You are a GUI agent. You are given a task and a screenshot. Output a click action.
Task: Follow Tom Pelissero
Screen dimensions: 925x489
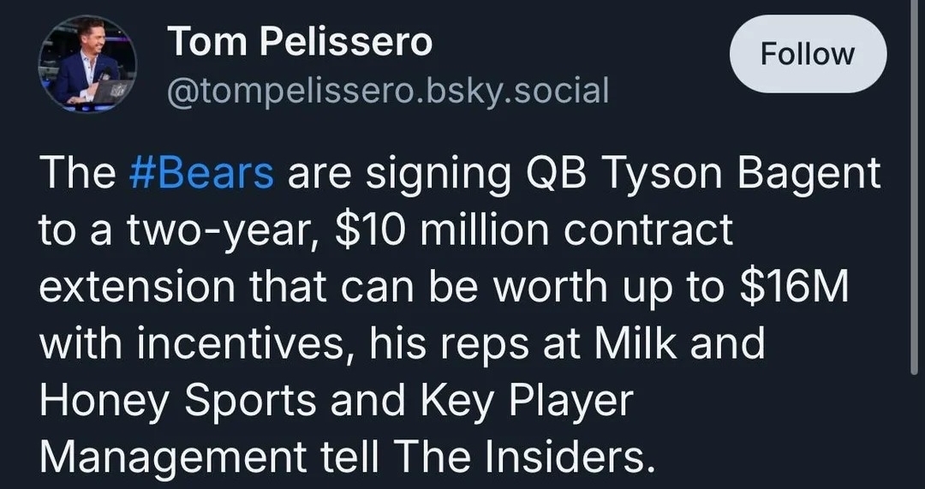(x=808, y=54)
